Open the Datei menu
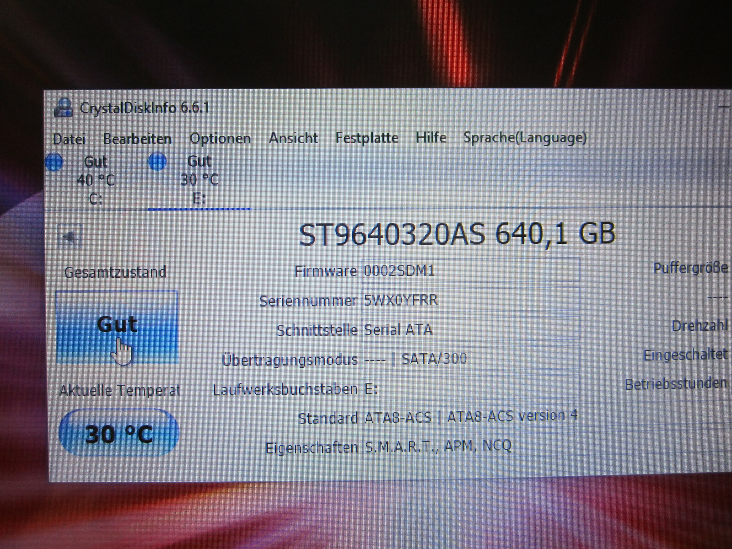Viewport: 732px width, 549px height. click(69, 139)
